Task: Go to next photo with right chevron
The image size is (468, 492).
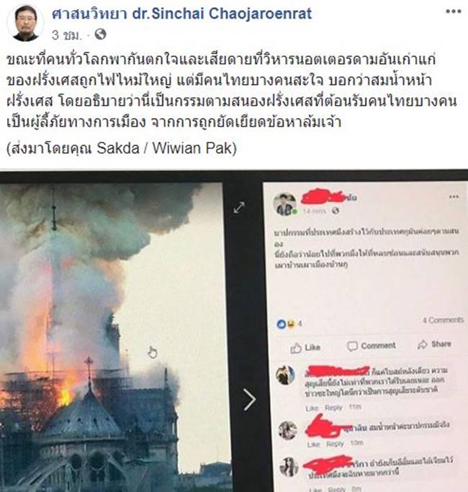Action: point(250,399)
